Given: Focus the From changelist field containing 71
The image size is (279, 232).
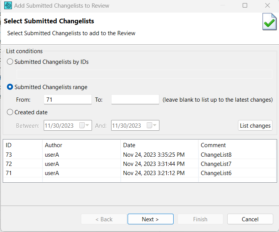Looking at the screenshot, I should pyautogui.click(x=68, y=100).
